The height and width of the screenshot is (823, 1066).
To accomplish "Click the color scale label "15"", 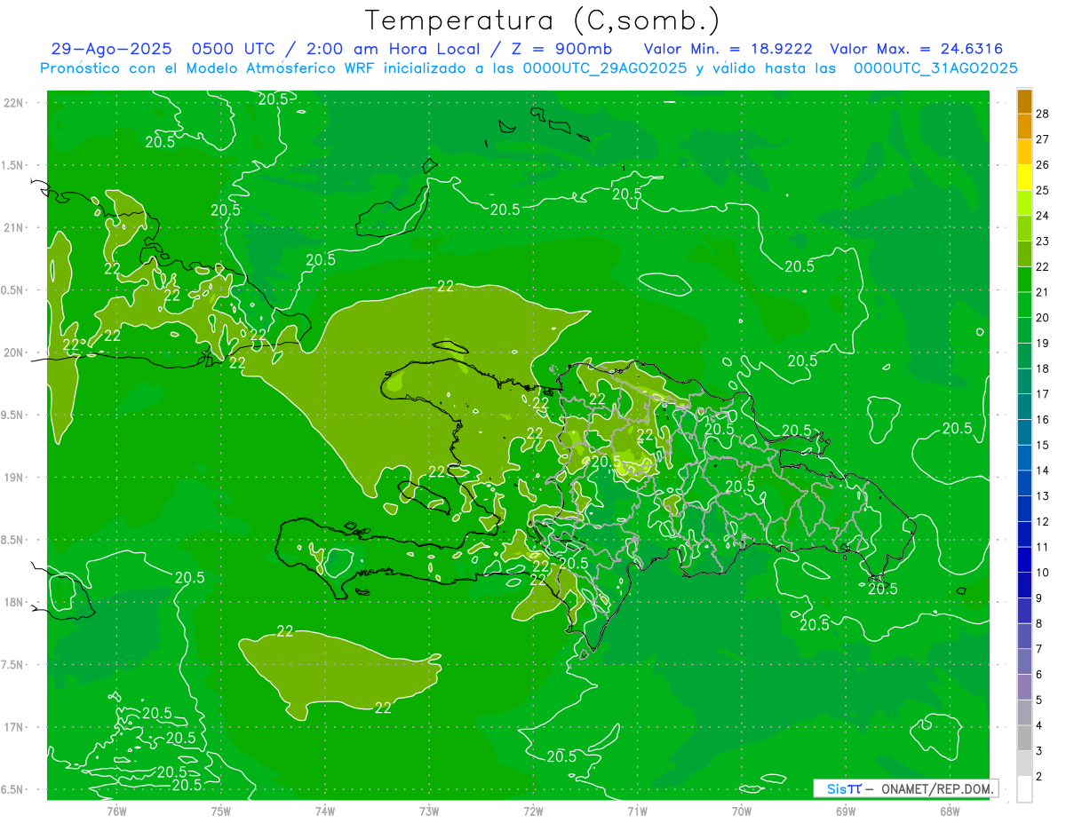I will [x=1043, y=445].
